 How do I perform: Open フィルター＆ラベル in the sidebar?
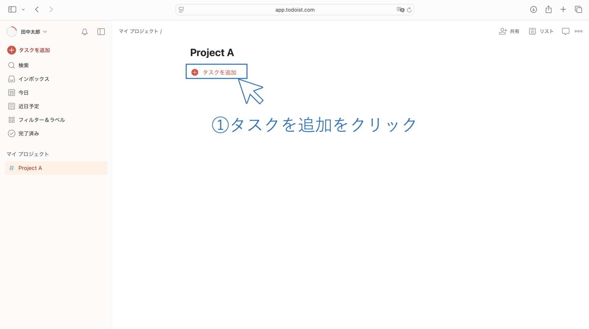pos(42,120)
